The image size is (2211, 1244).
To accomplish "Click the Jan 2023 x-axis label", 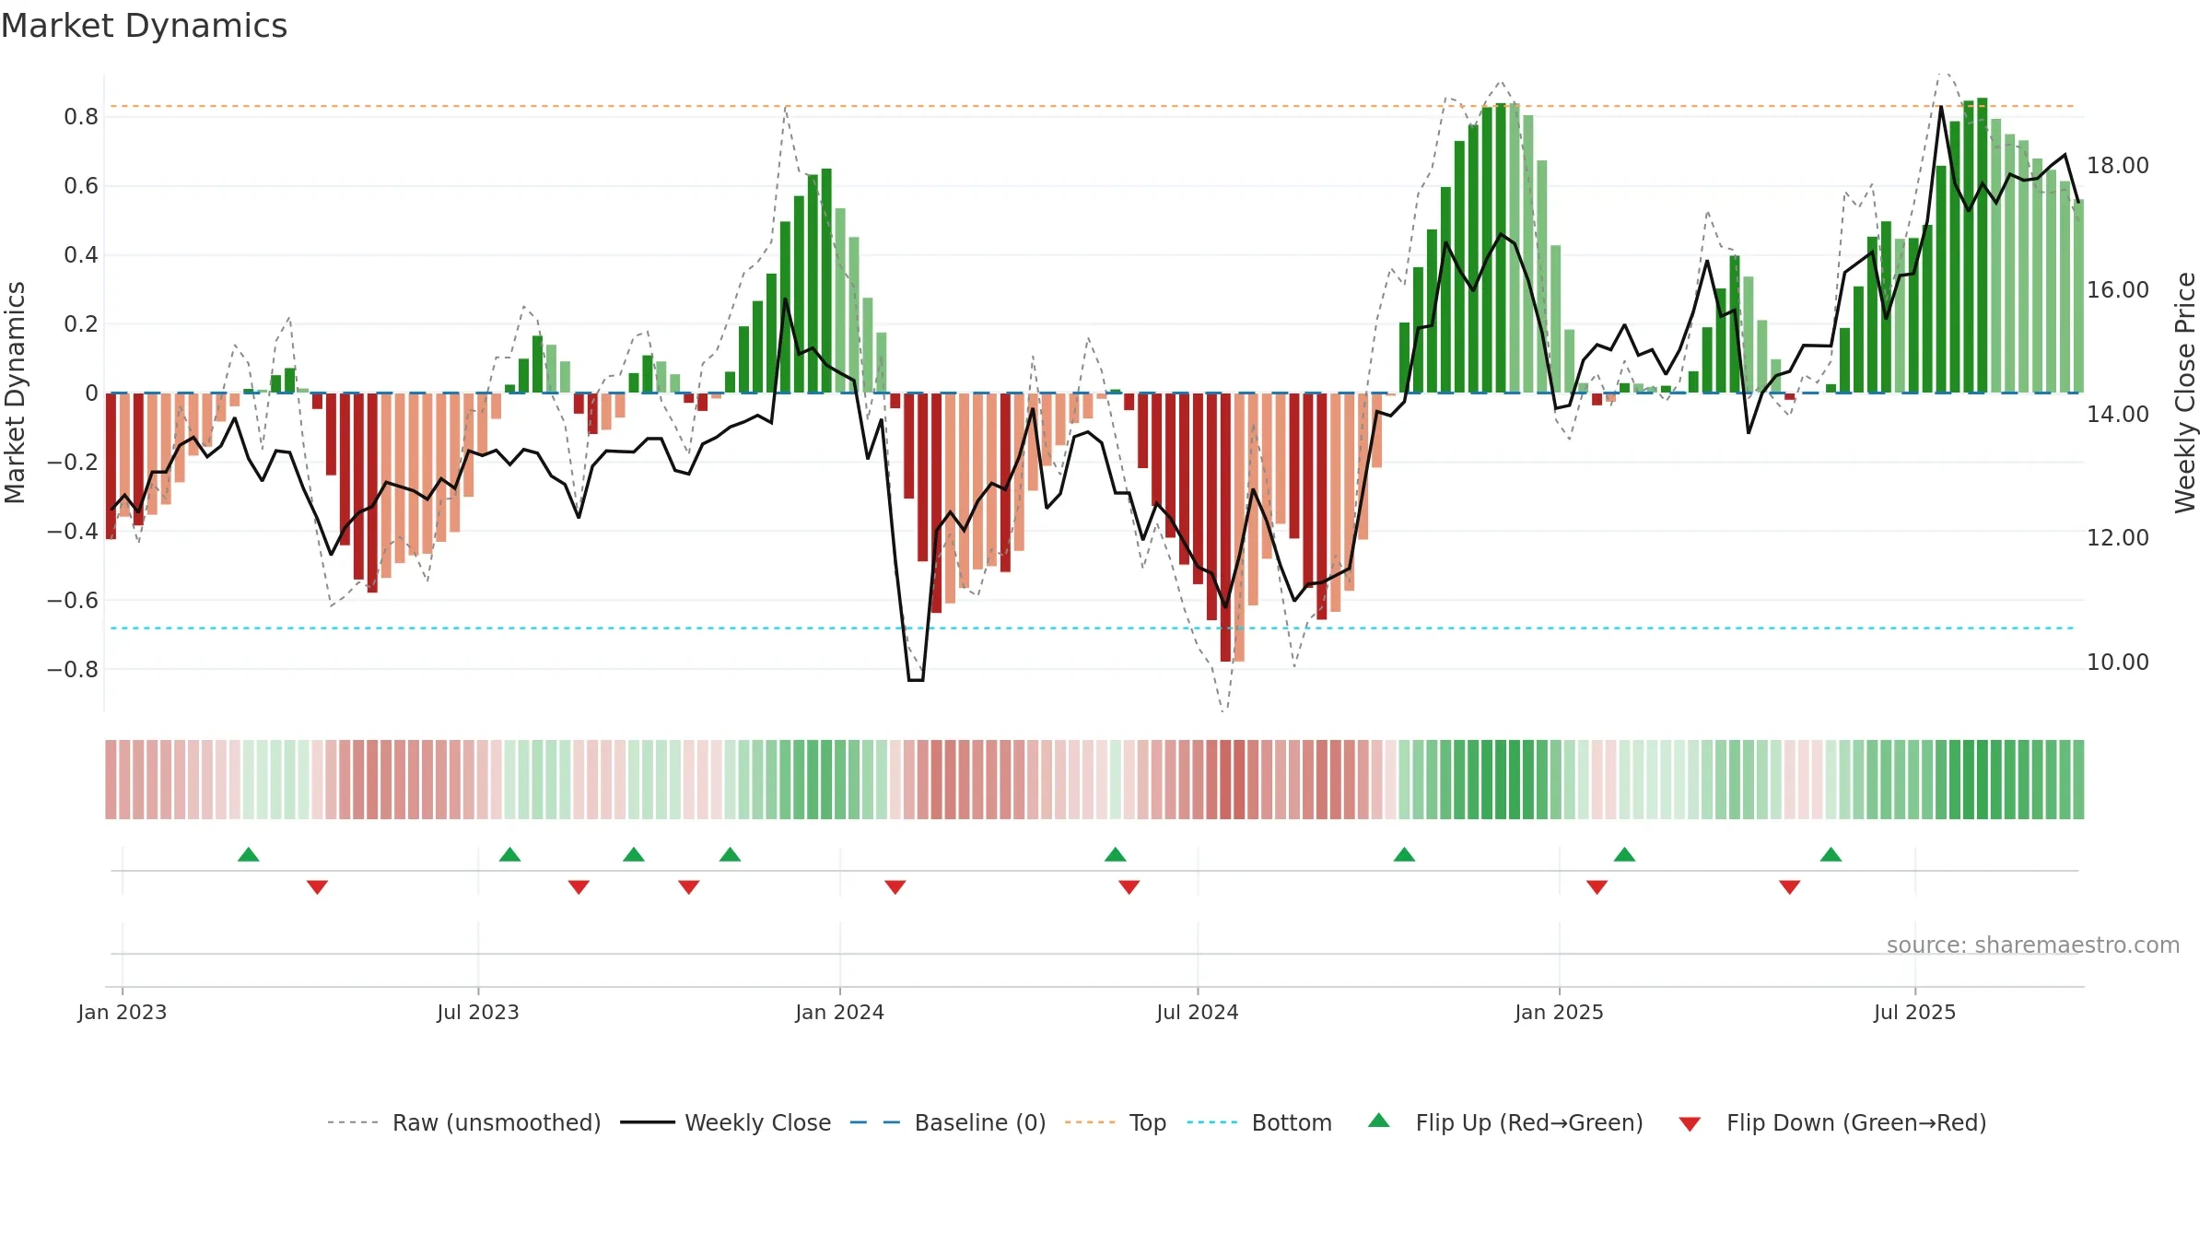I will (x=123, y=1012).
